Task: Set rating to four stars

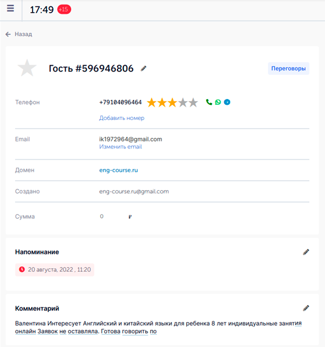Action: (x=183, y=102)
